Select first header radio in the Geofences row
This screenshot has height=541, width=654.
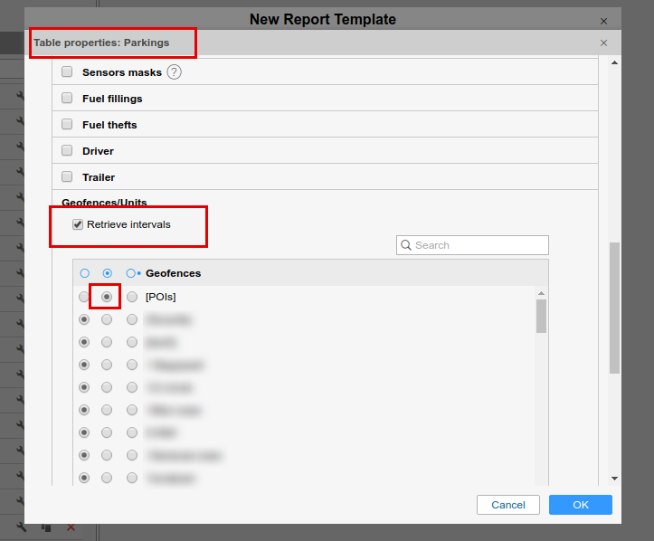point(85,273)
